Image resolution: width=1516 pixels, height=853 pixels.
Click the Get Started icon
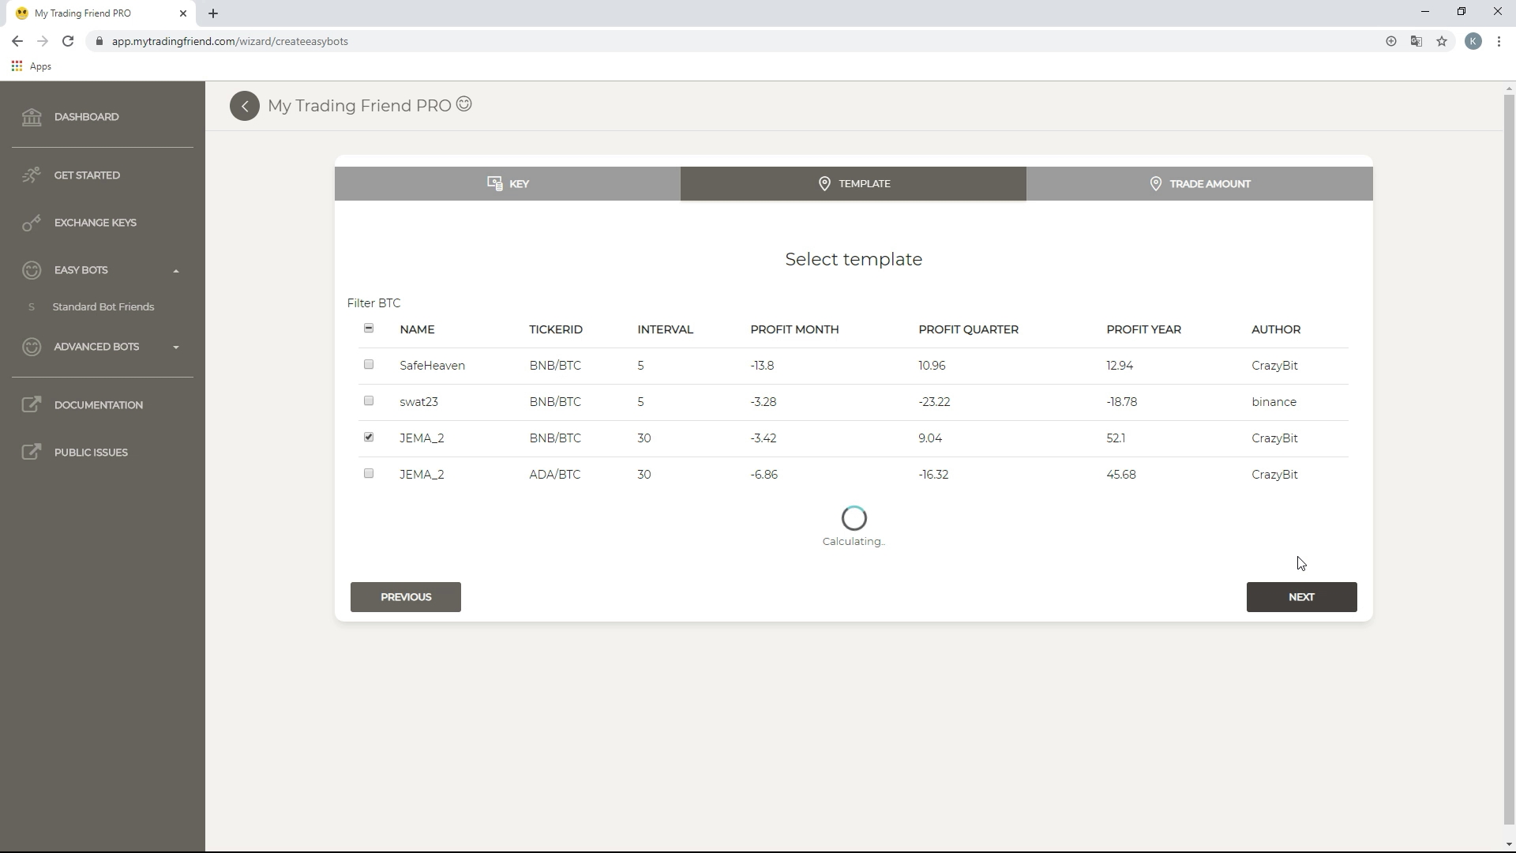[32, 175]
